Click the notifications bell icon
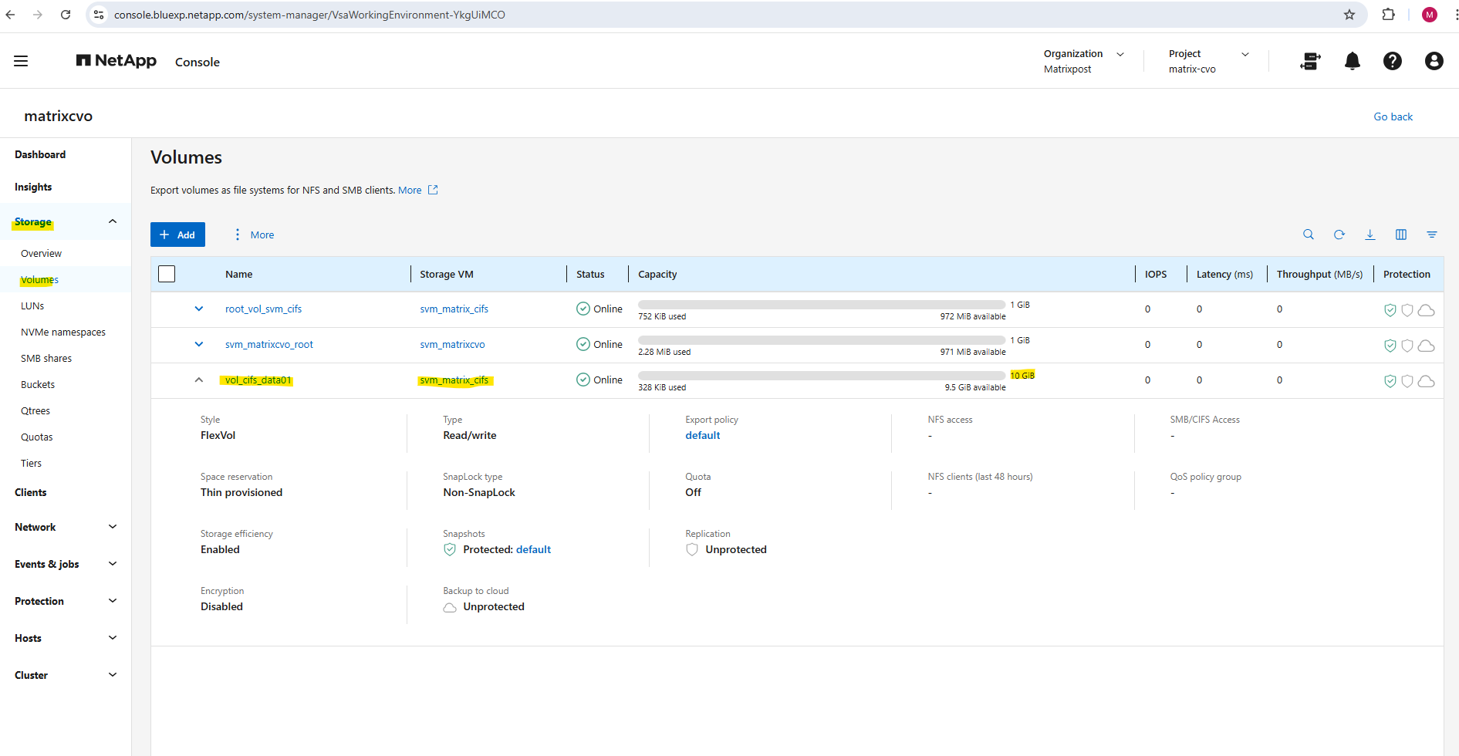The height and width of the screenshot is (756, 1459). 1352,61
